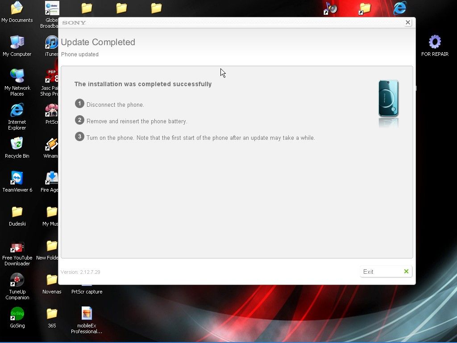Open the FOR REPAIR gear icon
Viewport: 457px width, 343px height.
click(x=434, y=43)
